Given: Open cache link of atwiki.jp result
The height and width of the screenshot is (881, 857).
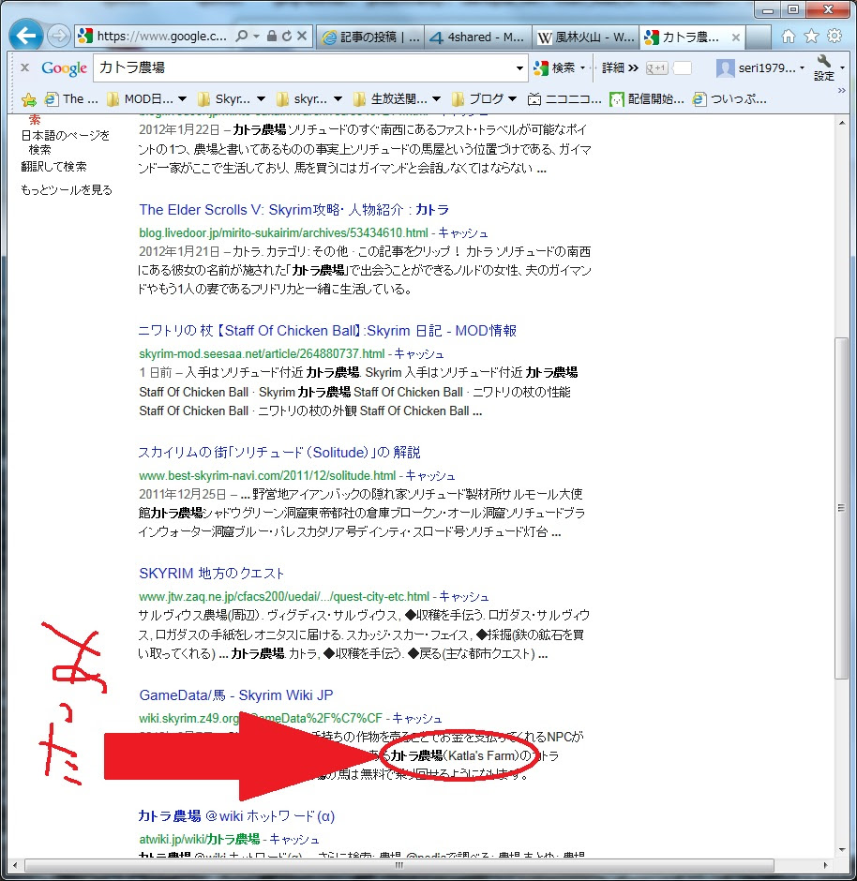Looking at the screenshot, I should click(294, 839).
